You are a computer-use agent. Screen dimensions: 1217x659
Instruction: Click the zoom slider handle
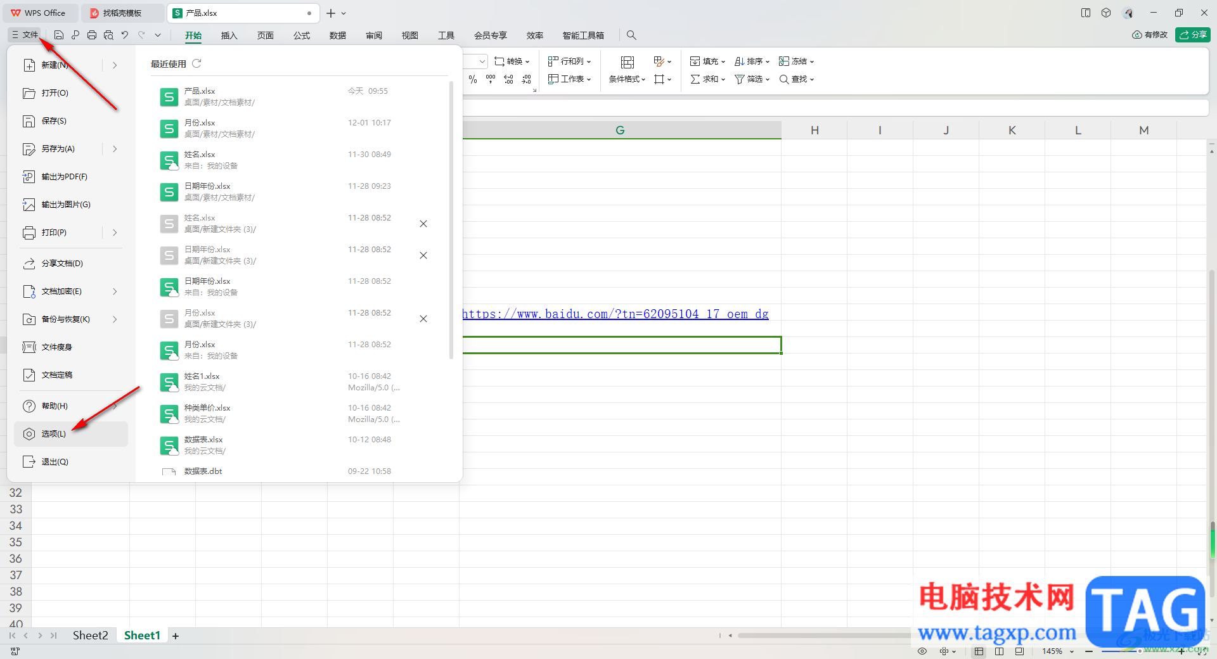1140,651
